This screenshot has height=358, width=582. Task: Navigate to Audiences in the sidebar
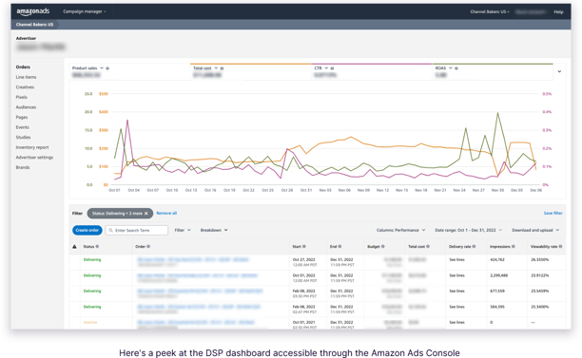[26, 107]
